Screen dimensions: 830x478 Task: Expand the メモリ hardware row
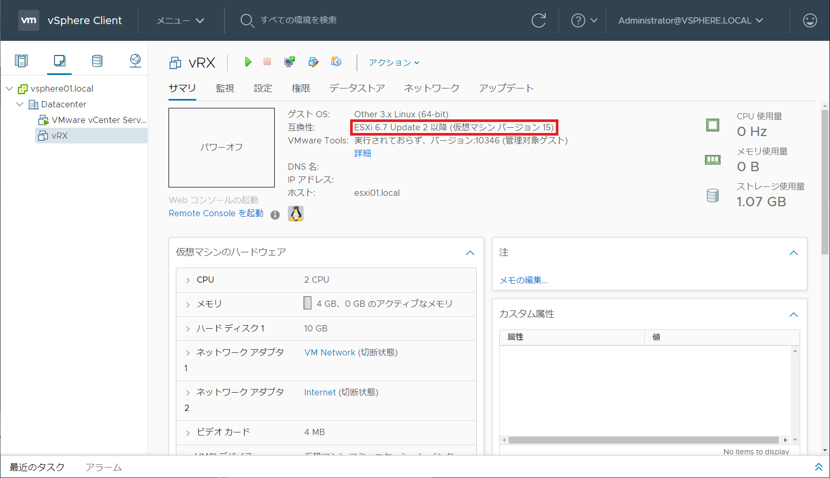[x=188, y=305]
